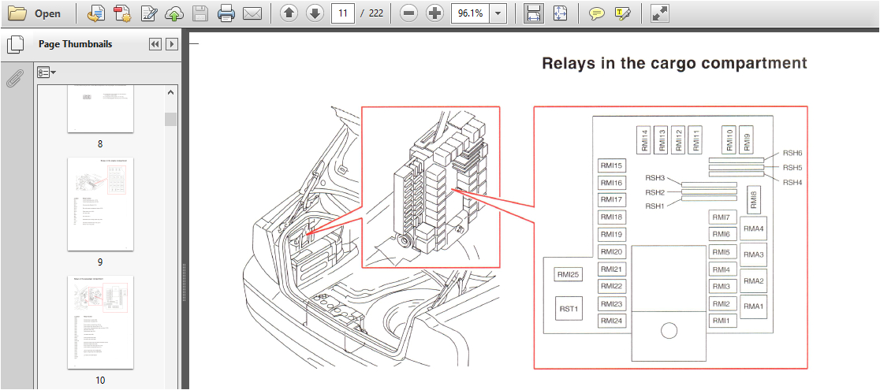Open the Attachments paperclip panel

click(x=15, y=79)
